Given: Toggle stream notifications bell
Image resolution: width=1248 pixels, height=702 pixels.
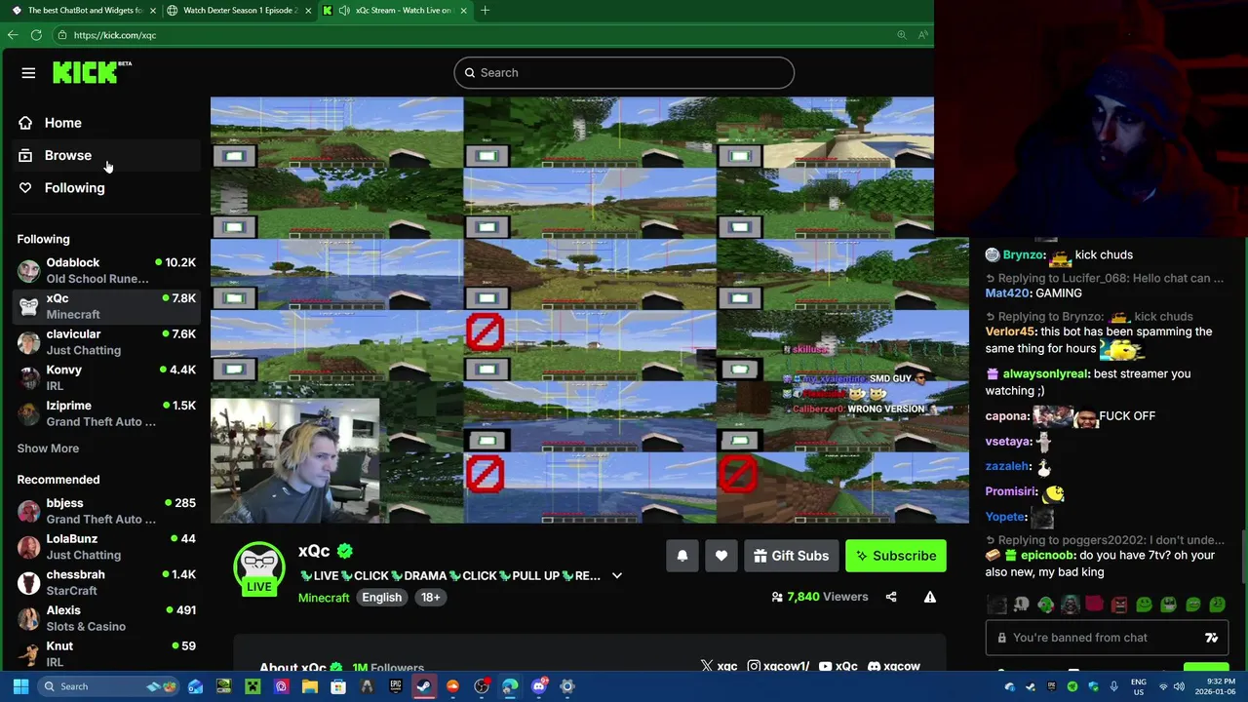Looking at the screenshot, I should pyautogui.click(x=682, y=556).
